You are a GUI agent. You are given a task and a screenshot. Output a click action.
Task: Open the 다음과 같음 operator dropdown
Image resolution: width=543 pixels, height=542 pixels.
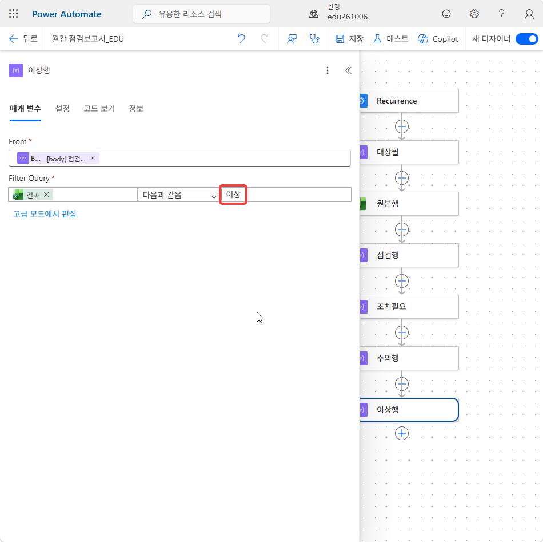[179, 195]
